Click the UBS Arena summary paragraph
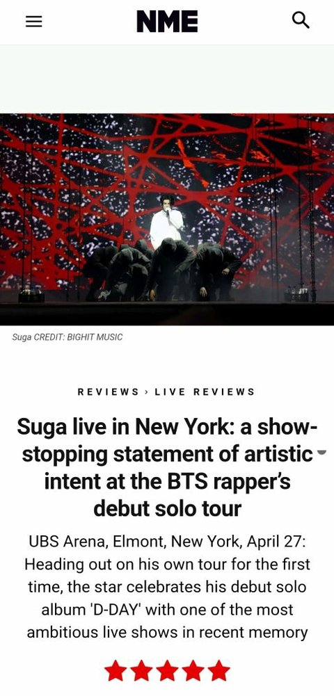The image size is (334, 696). pos(167,588)
